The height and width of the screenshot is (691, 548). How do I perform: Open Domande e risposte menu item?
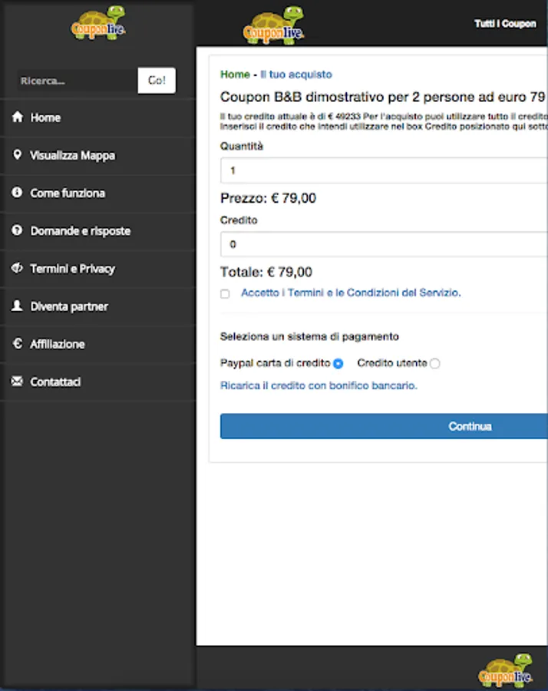pos(80,231)
